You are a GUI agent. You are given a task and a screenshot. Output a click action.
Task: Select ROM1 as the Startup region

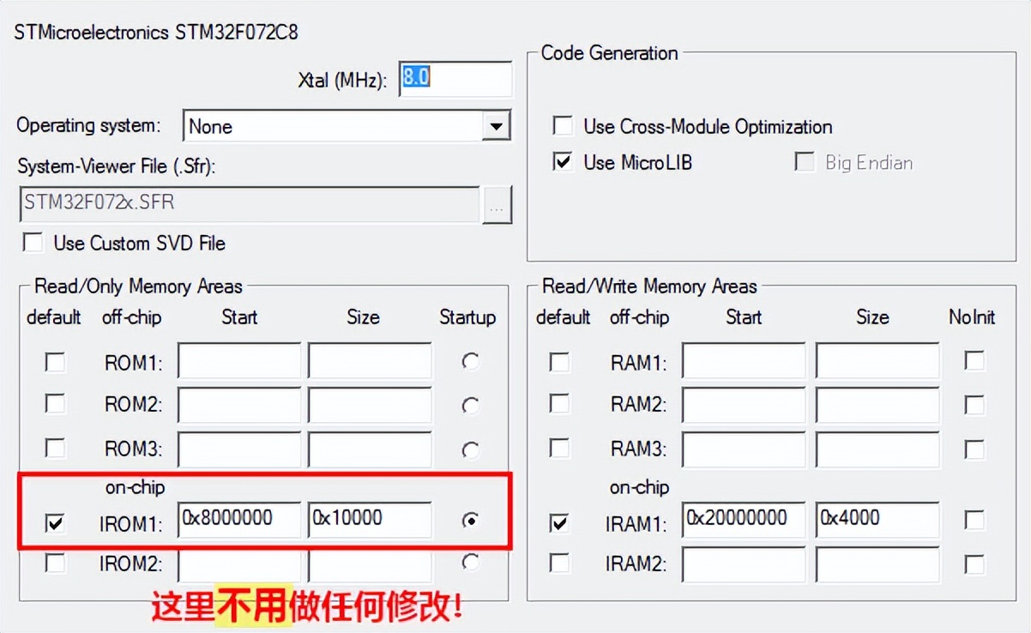coord(470,361)
